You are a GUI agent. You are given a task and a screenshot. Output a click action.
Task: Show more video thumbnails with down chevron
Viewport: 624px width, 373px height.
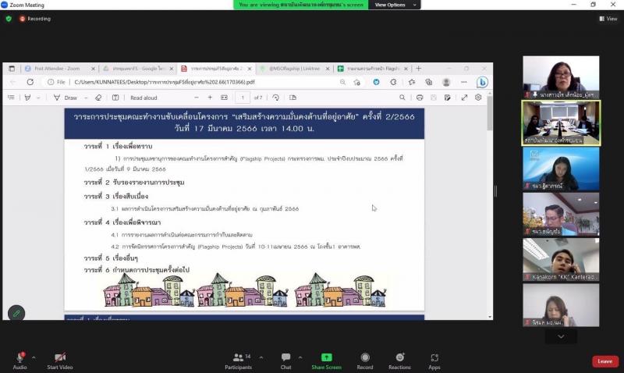(x=561, y=337)
